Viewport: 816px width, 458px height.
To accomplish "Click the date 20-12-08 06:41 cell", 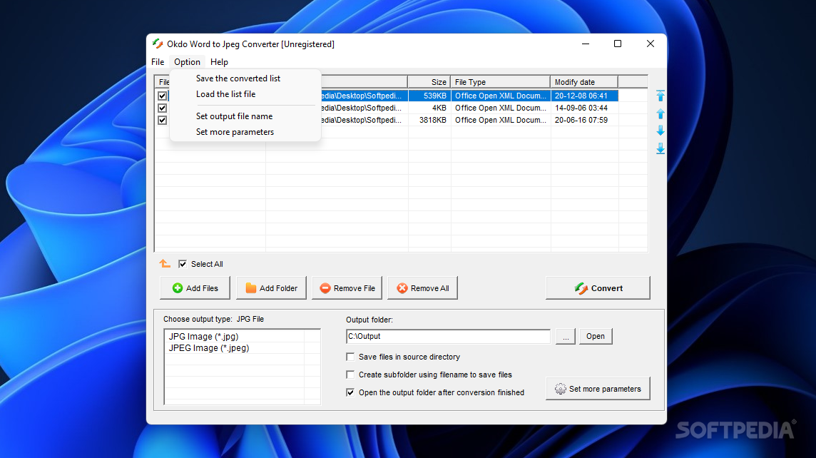I will pos(584,96).
